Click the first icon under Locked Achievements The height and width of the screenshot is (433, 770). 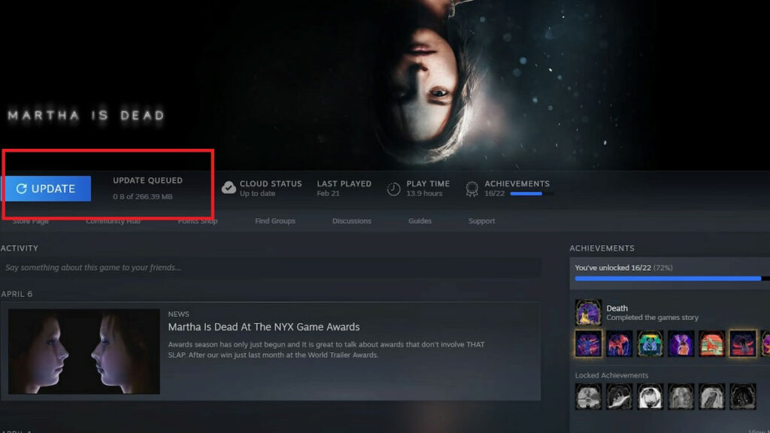point(588,396)
